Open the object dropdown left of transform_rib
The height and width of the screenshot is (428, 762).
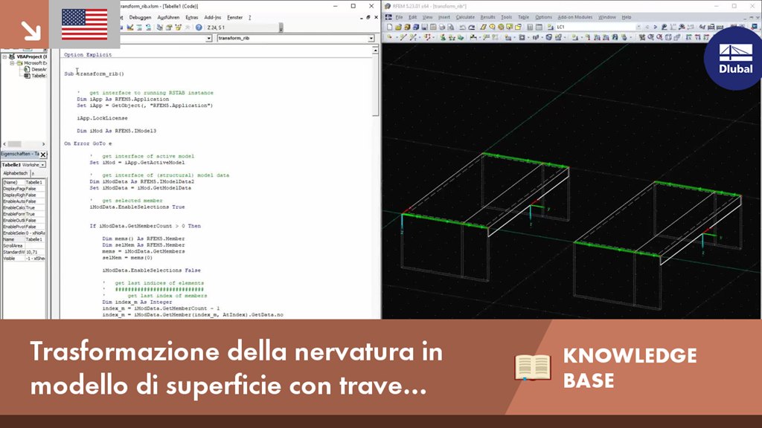(209, 38)
